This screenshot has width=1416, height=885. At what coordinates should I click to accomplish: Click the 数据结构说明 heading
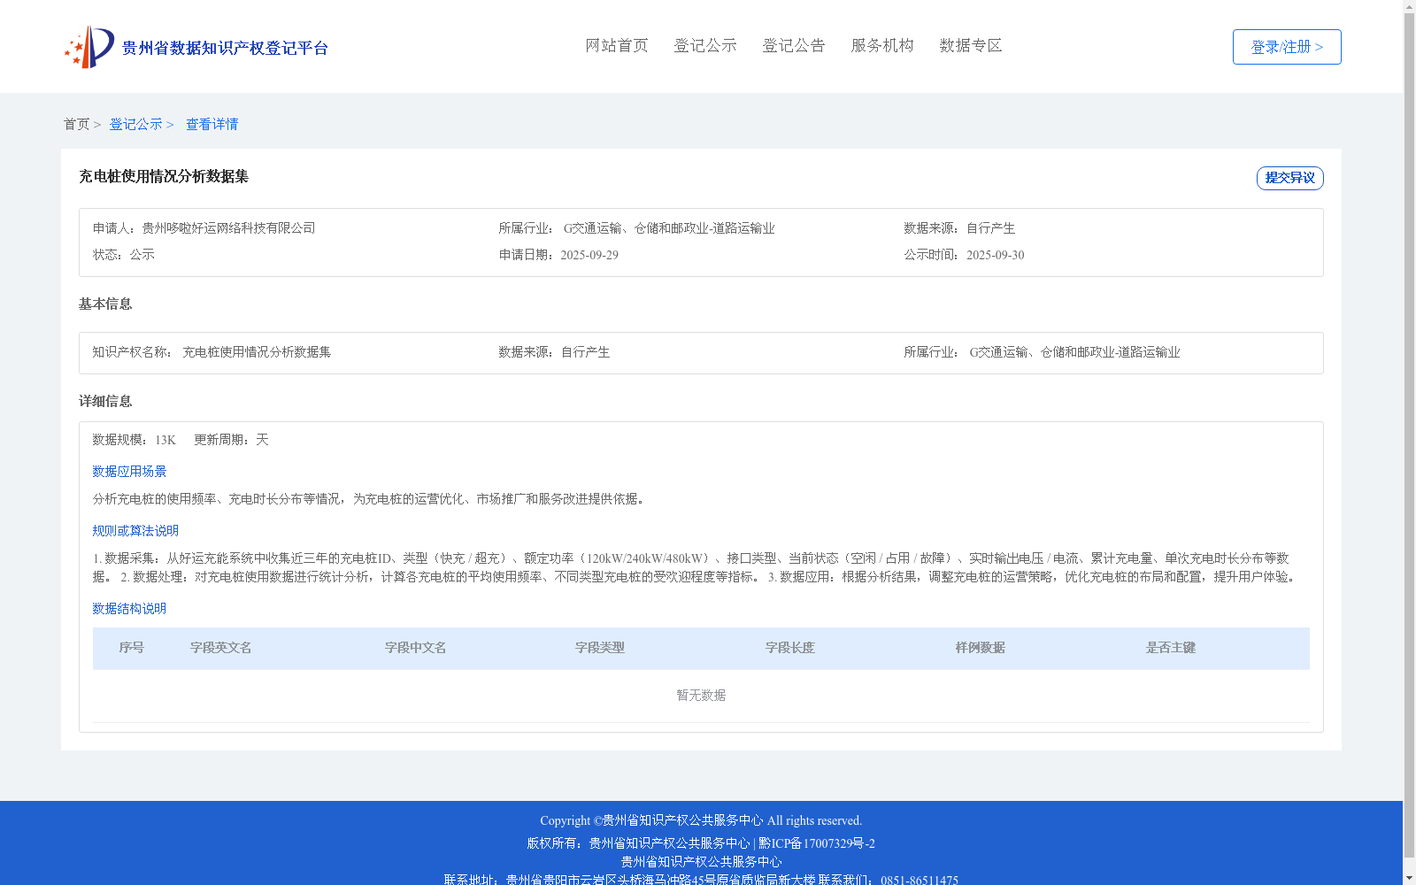click(x=129, y=609)
